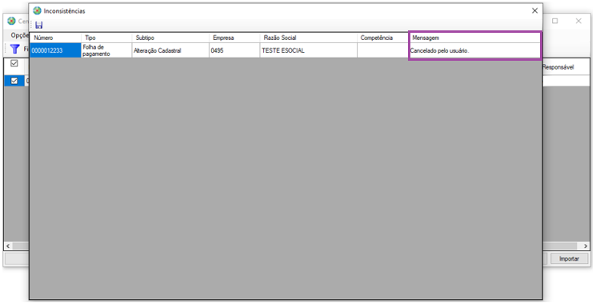Sort by the Número column header
Viewport: 596px width, 303px height.
coord(55,38)
